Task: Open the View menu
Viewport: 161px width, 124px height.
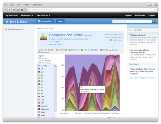Action: pyautogui.click(x=19, y=5)
